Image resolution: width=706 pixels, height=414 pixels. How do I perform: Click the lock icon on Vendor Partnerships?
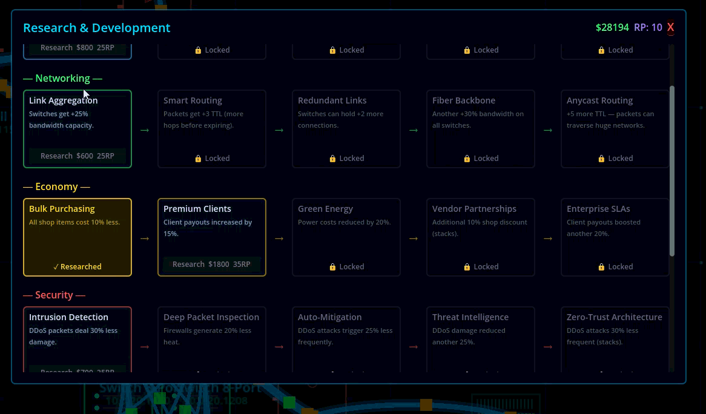pos(467,267)
